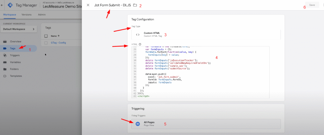Click the Custom HTML code brackets icon
This screenshot has width=324, height=135.
(138, 34)
